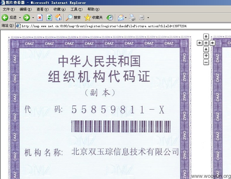Open the 文件(F) menu
231x179 pixels.
pos(9,9)
